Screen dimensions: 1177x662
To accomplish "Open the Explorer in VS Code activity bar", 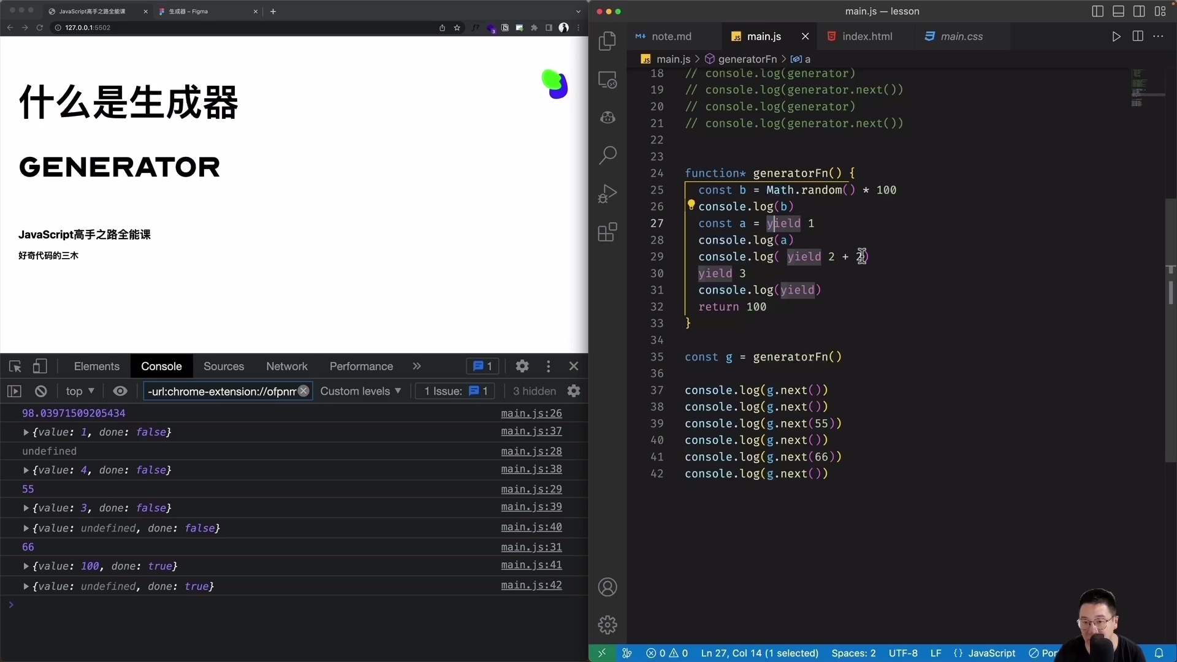I will pos(608,41).
